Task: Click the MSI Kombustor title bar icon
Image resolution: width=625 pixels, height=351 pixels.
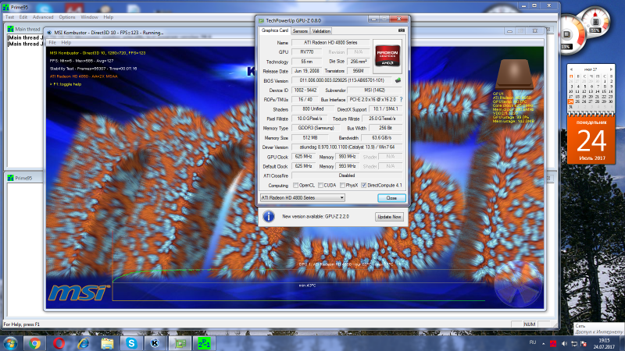Action: coord(49,33)
